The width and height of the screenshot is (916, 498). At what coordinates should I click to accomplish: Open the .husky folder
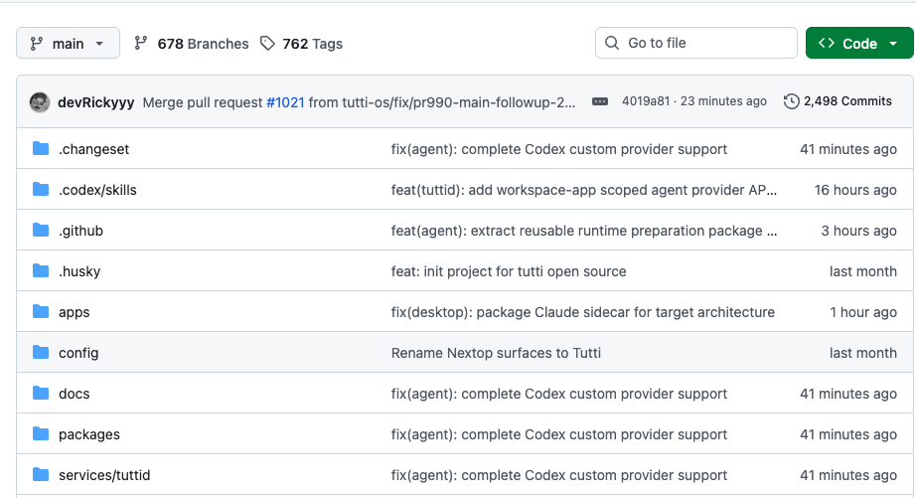pyautogui.click(x=79, y=271)
